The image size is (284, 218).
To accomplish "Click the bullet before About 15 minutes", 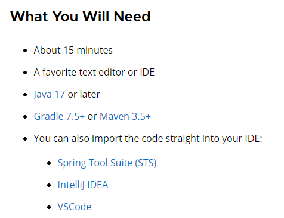I will [25, 51].
